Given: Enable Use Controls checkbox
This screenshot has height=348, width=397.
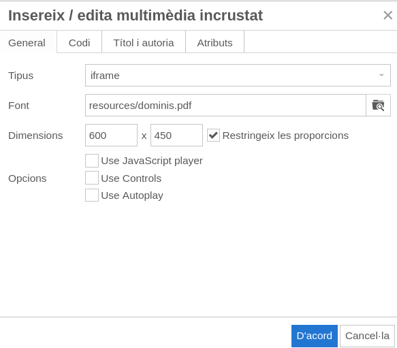Looking at the screenshot, I should [92, 178].
